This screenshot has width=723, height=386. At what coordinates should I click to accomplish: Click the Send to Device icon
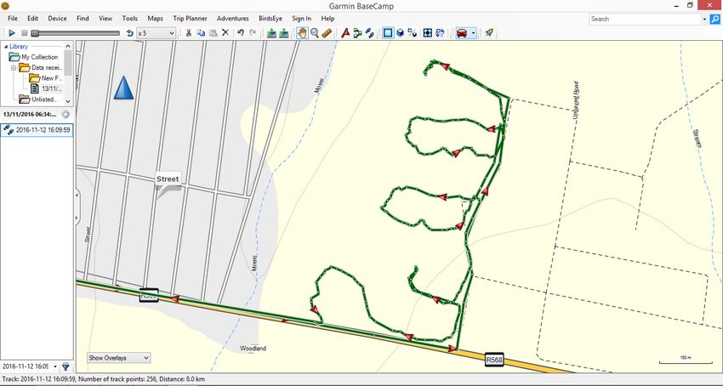pyautogui.click(x=271, y=33)
